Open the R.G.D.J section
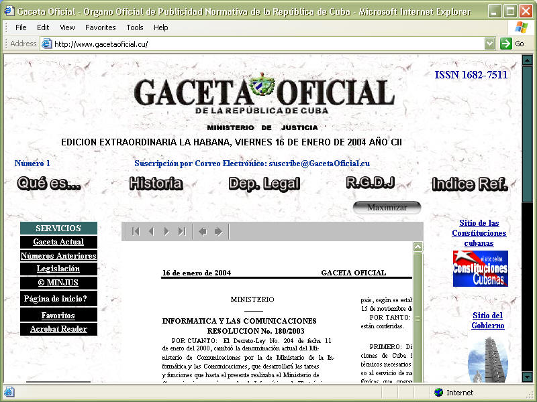537x402 pixels. tap(371, 182)
